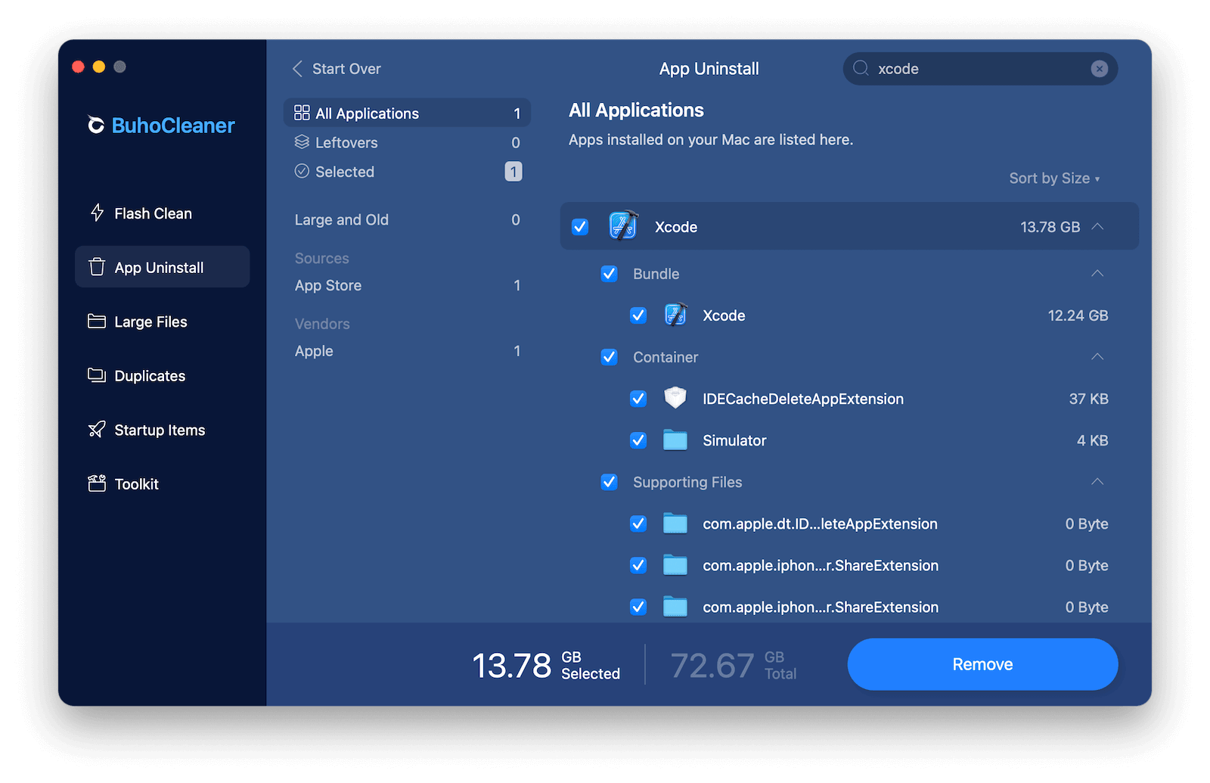Uncheck the Simulator checkbox
Screen dimensions: 1210x783
639,440
